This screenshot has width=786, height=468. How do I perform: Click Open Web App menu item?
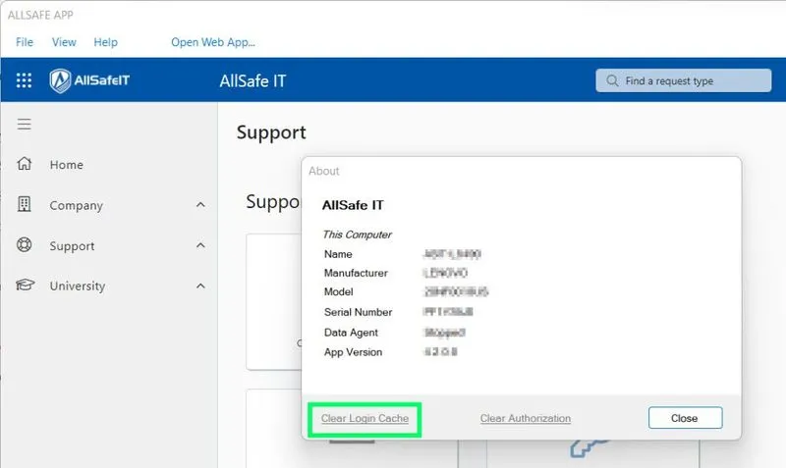tap(213, 42)
